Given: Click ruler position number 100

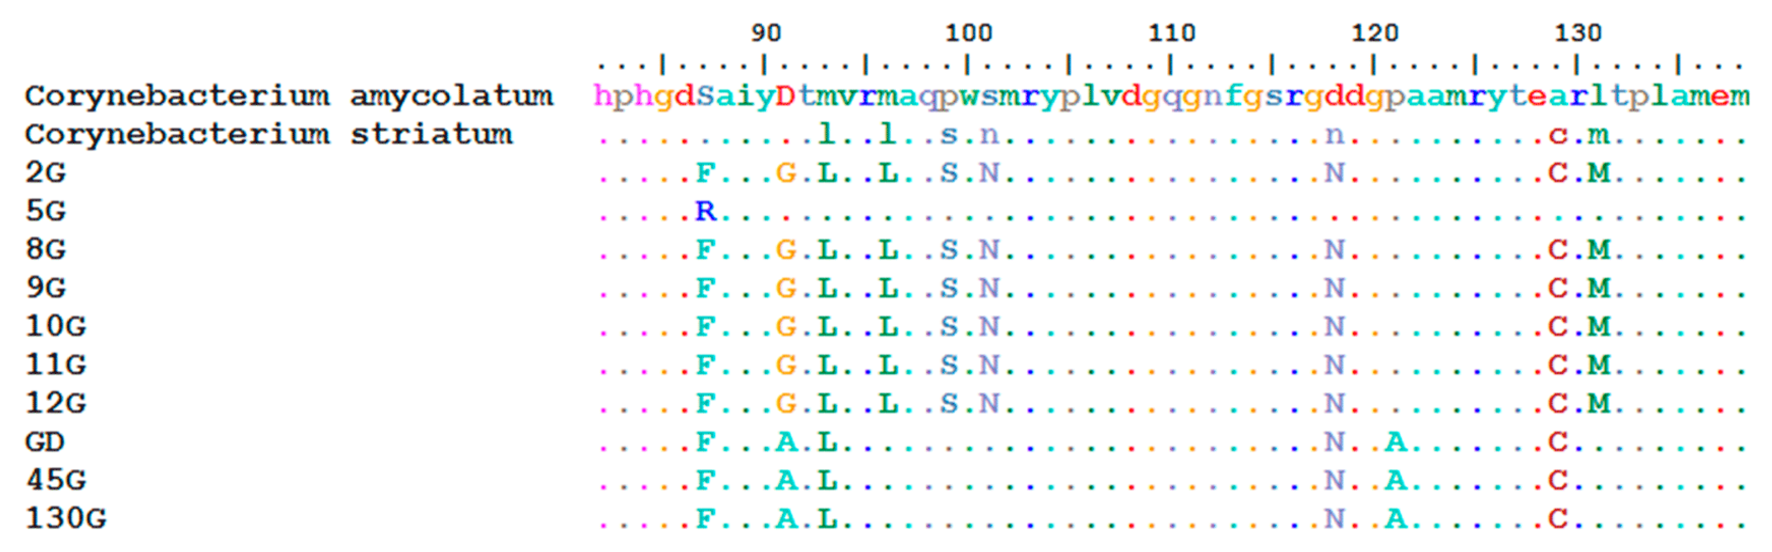Looking at the screenshot, I should [968, 33].
